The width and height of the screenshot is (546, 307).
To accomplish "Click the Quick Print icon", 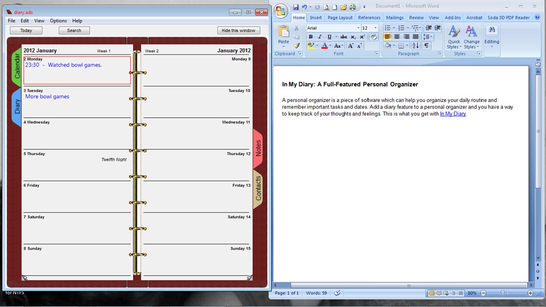I will click(x=353, y=7).
